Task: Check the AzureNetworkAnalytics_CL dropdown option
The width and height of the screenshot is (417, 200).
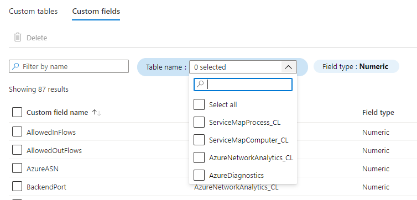Action: coord(199,157)
